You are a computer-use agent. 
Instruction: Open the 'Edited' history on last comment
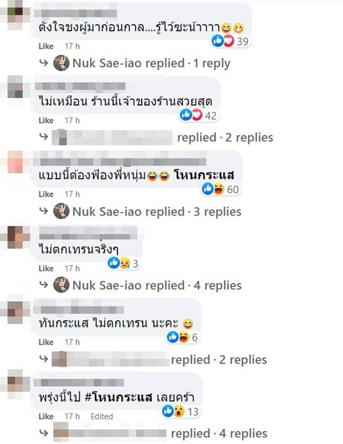click(102, 417)
